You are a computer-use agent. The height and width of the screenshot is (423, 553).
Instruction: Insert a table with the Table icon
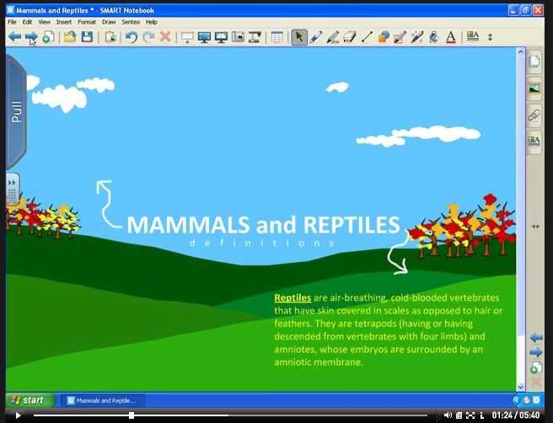pyautogui.click(x=276, y=37)
